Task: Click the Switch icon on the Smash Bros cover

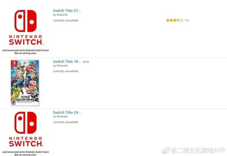Action: [x=14, y=64]
